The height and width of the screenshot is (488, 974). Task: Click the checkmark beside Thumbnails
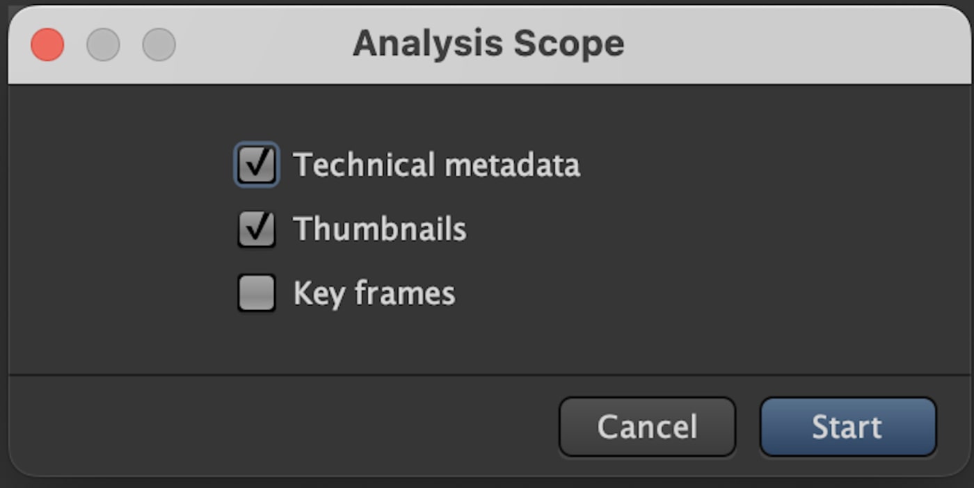(257, 229)
